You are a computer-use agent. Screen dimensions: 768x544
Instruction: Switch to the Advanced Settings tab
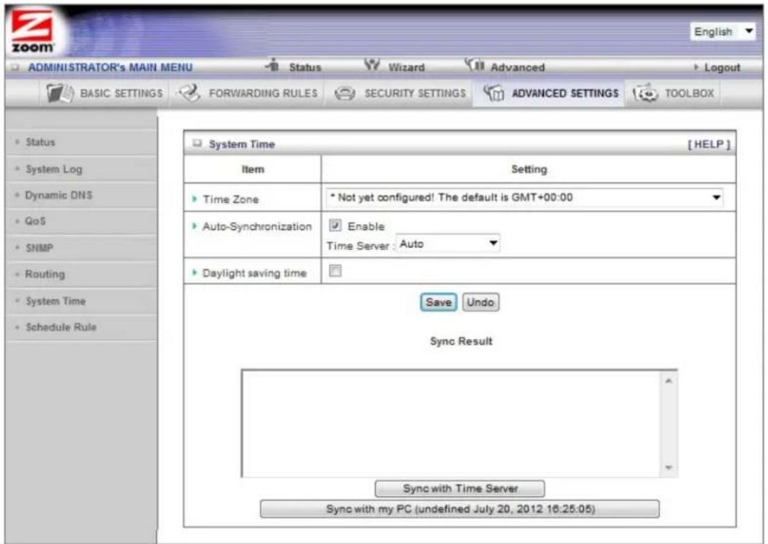(x=550, y=93)
